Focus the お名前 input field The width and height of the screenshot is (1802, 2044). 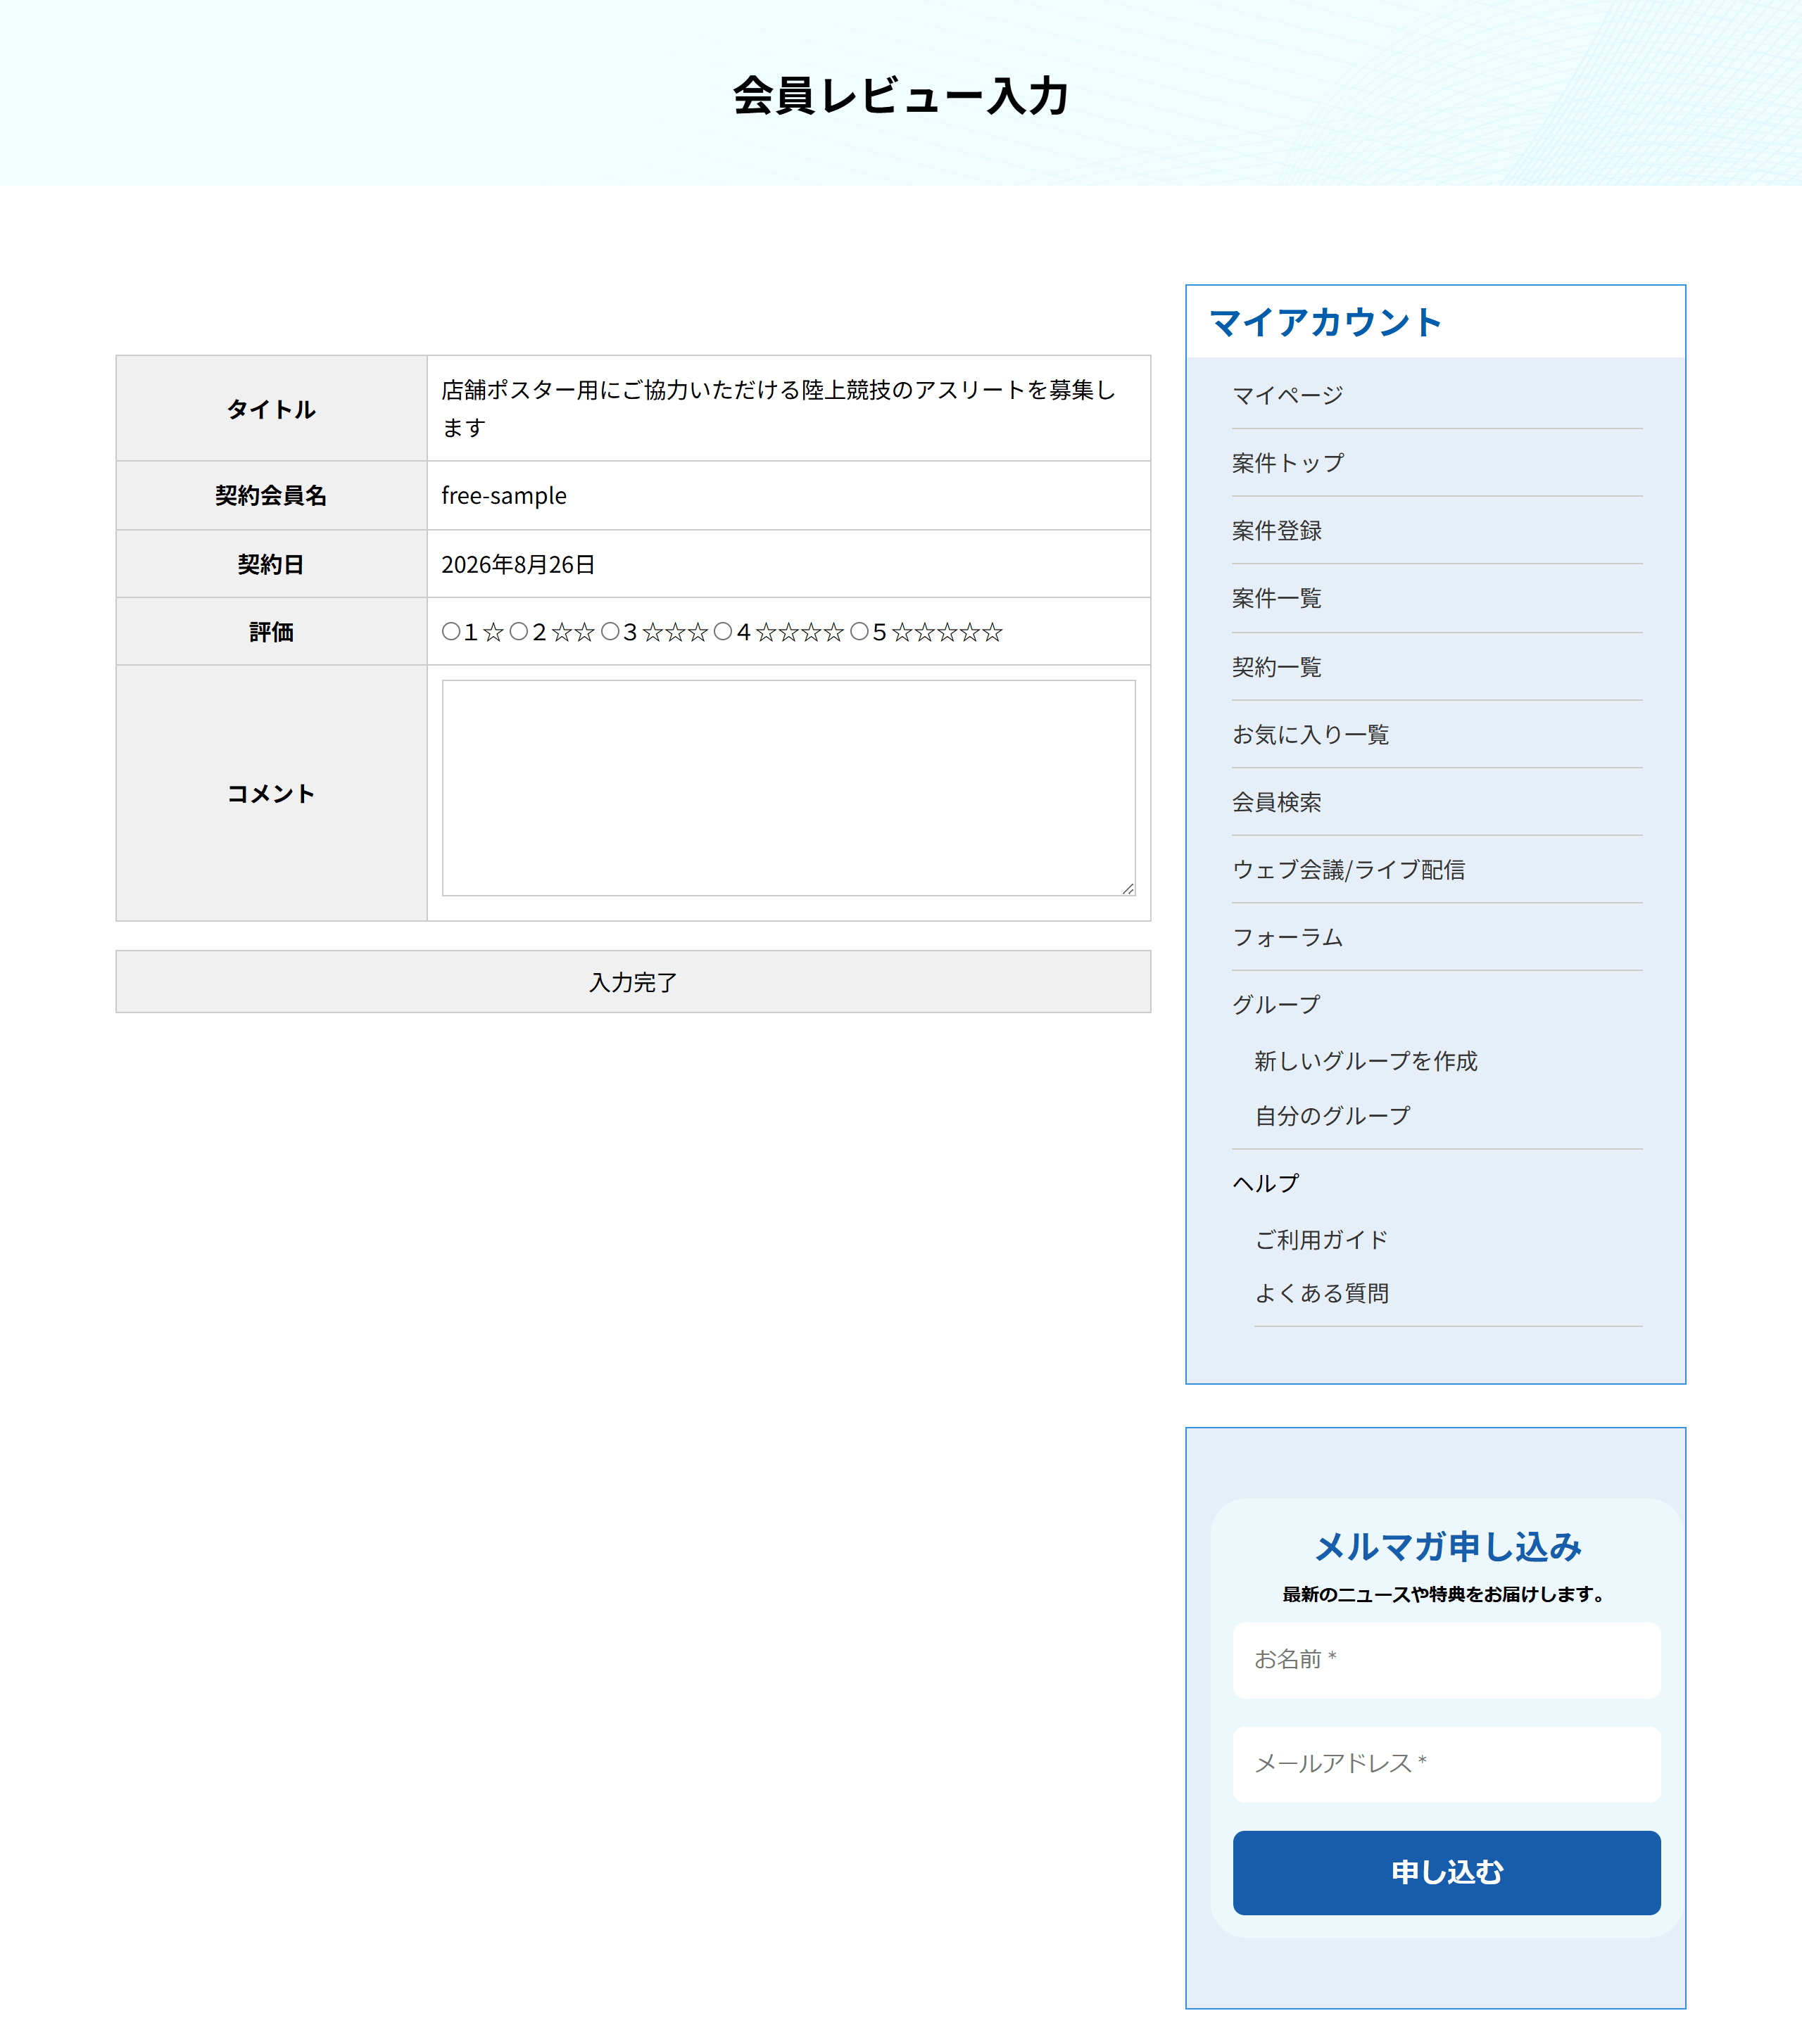(x=1447, y=1660)
